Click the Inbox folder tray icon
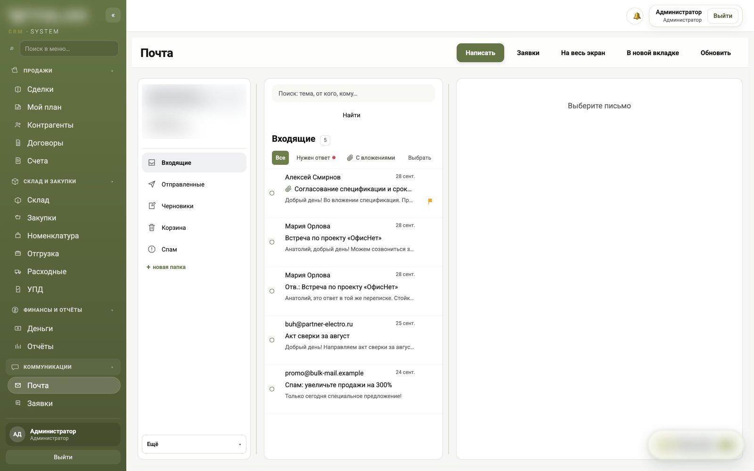 (152, 162)
